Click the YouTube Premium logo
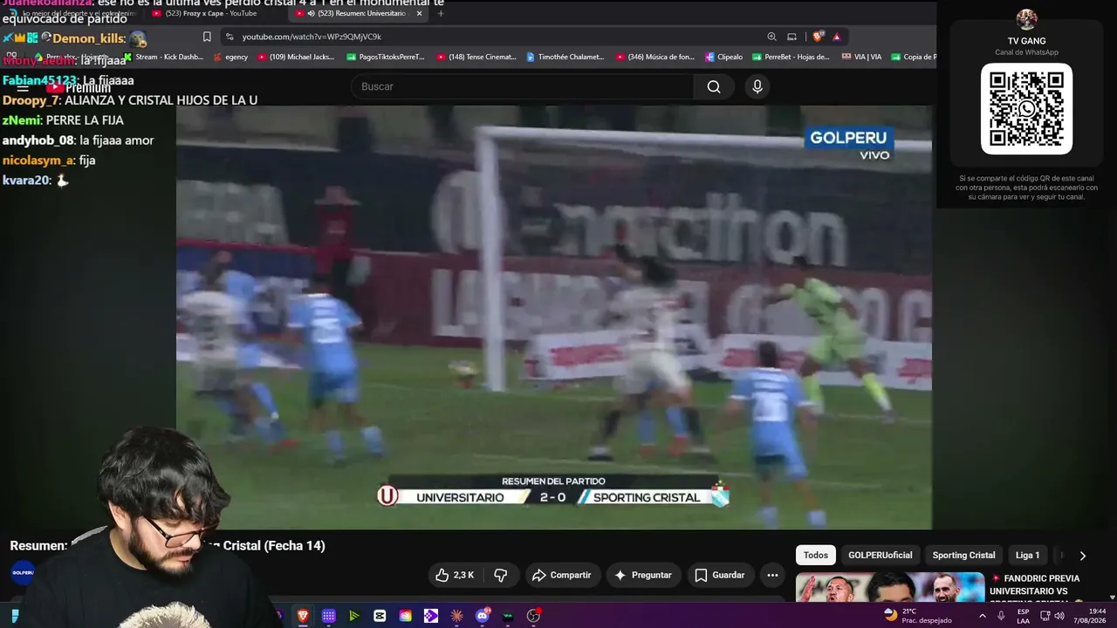The width and height of the screenshot is (1117, 628). coord(79,87)
